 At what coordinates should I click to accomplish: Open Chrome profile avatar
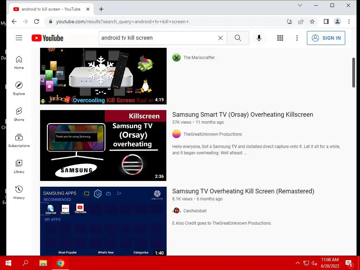click(x=337, y=21)
